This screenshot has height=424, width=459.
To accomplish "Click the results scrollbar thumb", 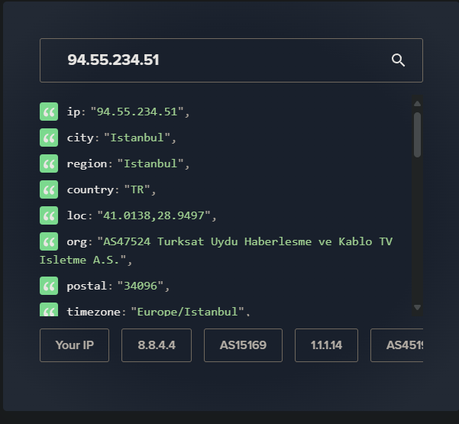I will [x=417, y=134].
